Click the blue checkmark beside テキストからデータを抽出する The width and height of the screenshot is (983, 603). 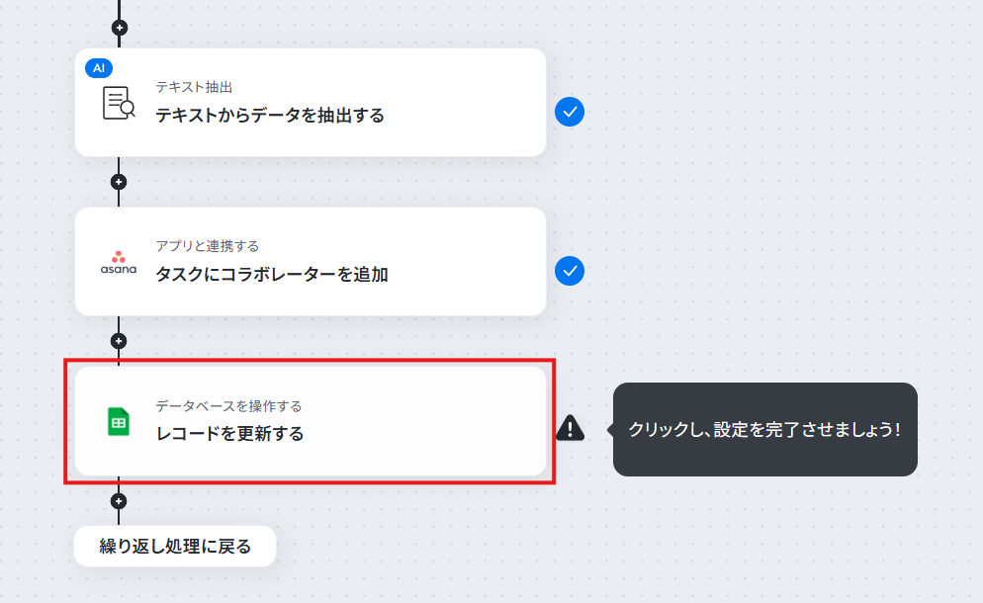coord(570,113)
